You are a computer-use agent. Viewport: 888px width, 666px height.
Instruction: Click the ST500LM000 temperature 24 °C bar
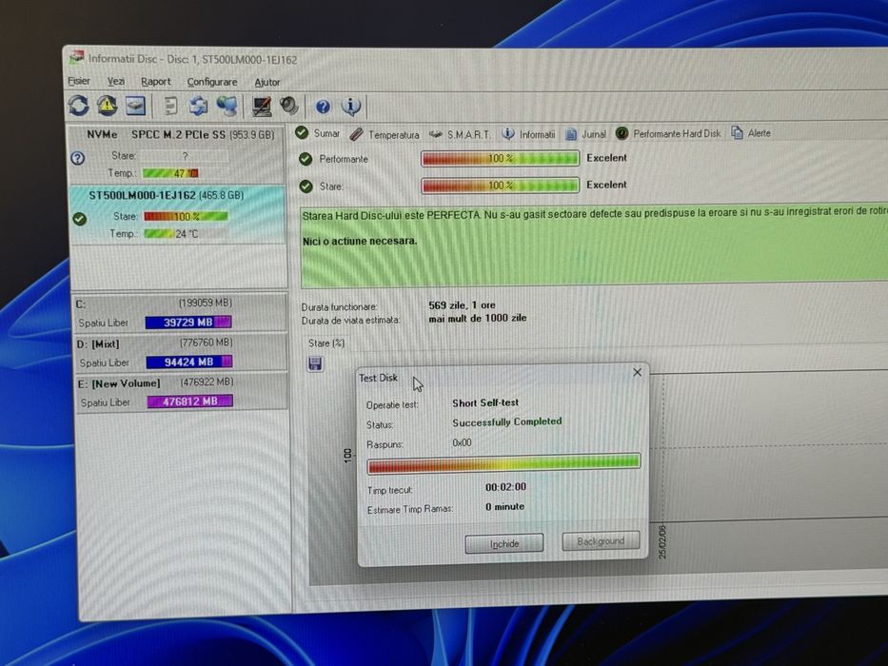coord(186,233)
